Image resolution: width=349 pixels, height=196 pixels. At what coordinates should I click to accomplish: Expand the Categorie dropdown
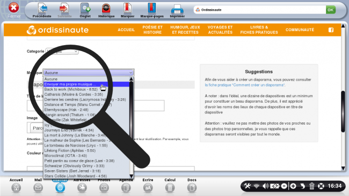(x=62, y=52)
